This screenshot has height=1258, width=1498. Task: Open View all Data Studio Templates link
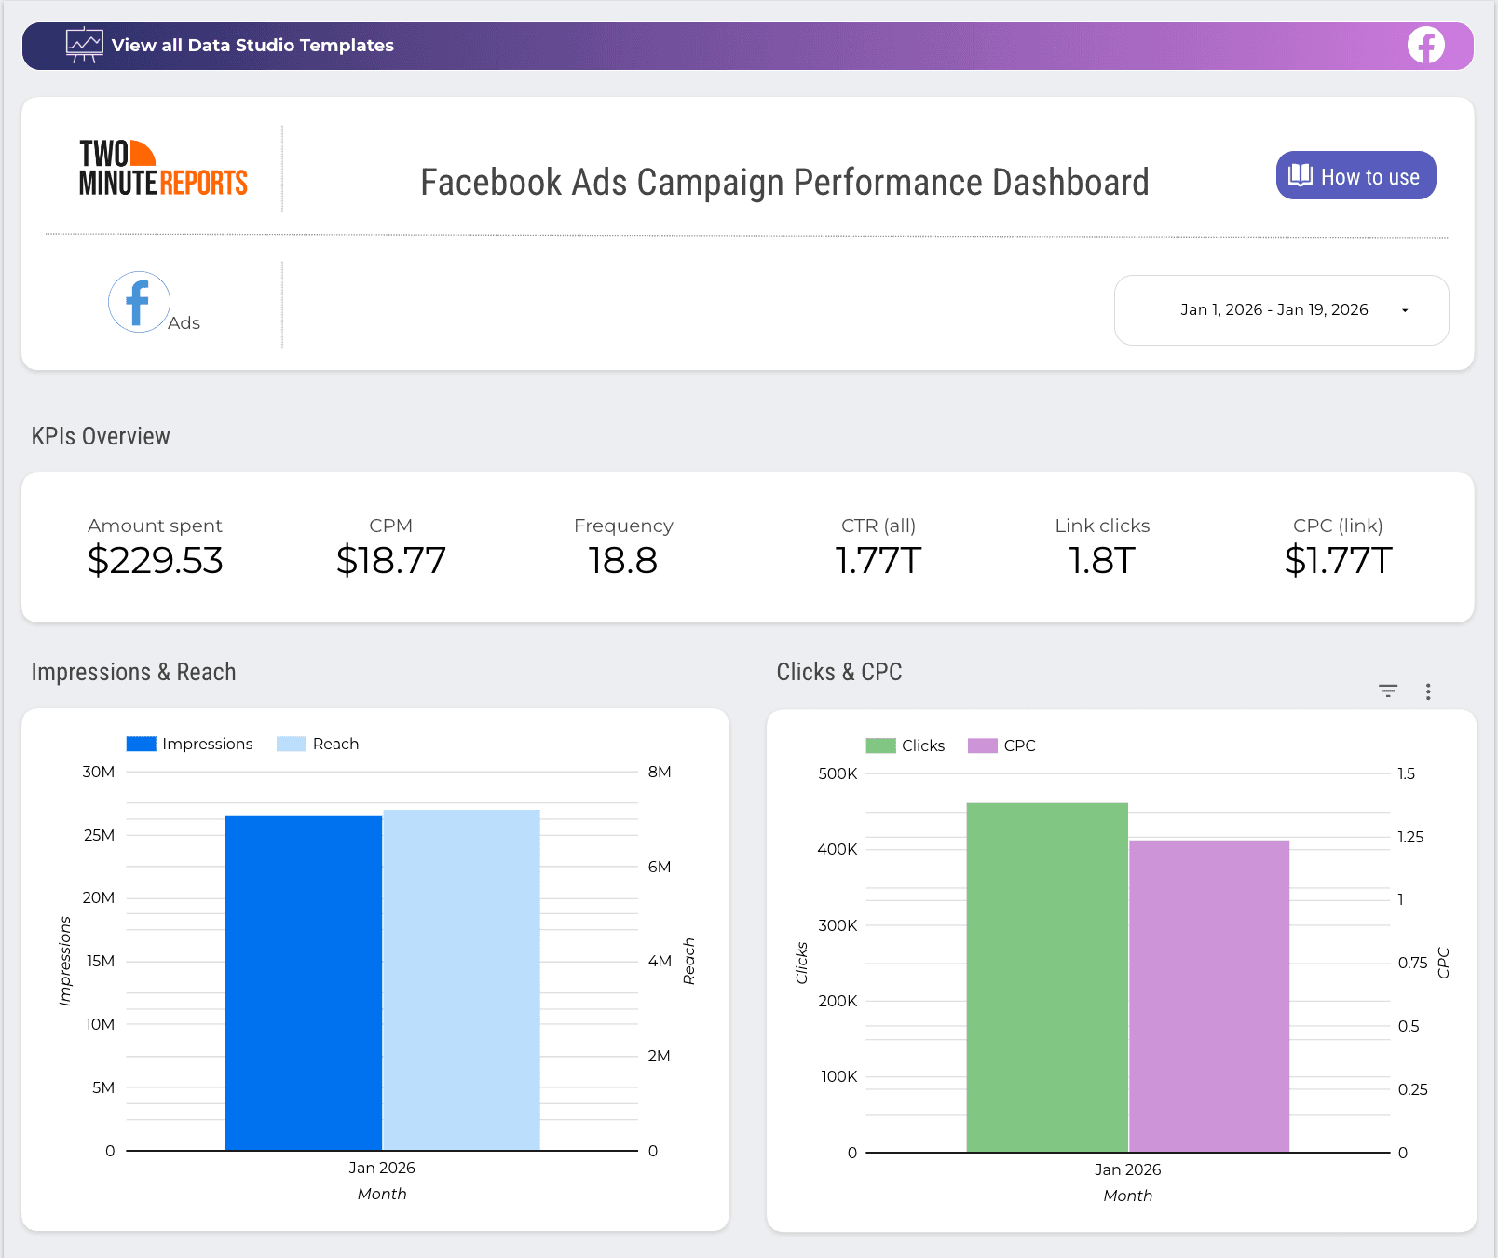pyautogui.click(x=252, y=44)
